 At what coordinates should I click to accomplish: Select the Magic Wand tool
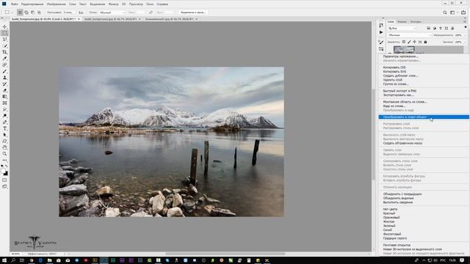[x=5, y=45]
